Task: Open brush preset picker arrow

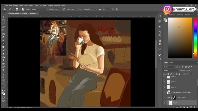Action: (19, 10)
